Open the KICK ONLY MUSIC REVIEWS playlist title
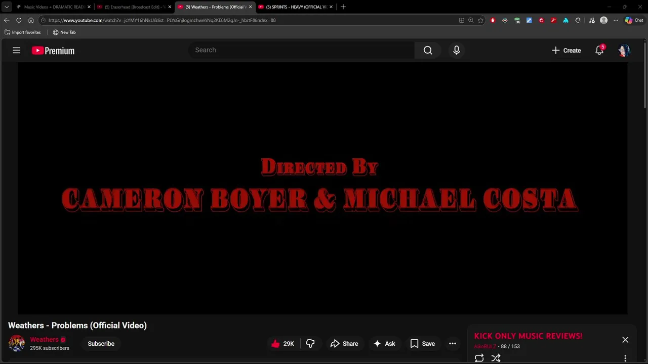This screenshot has height=364, width=648. [528, 336]
